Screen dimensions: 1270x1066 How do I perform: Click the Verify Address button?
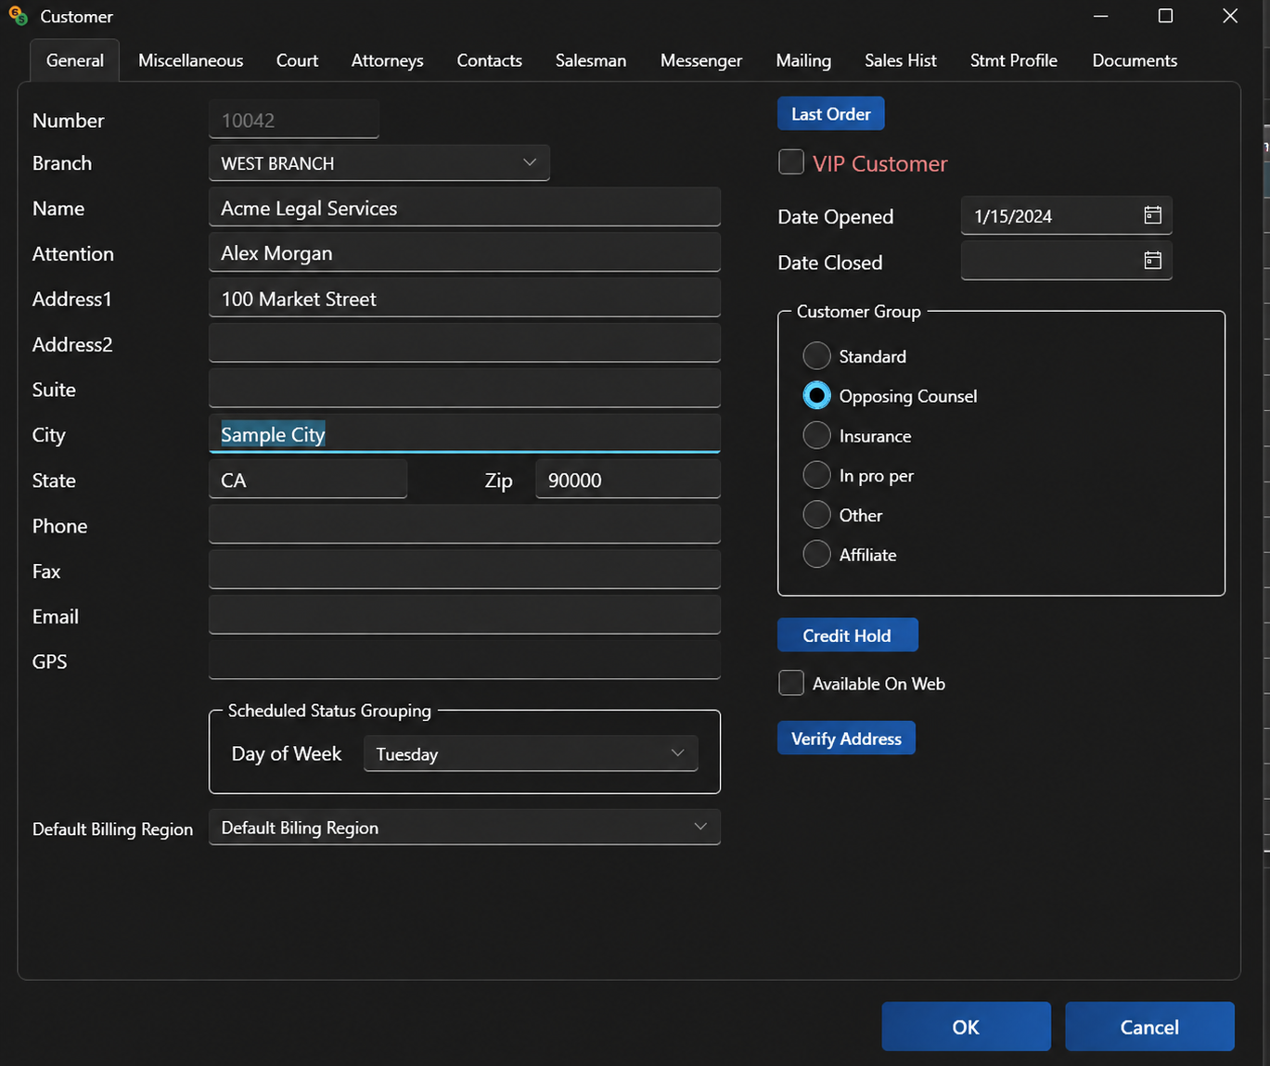click(x=846, y=738)
